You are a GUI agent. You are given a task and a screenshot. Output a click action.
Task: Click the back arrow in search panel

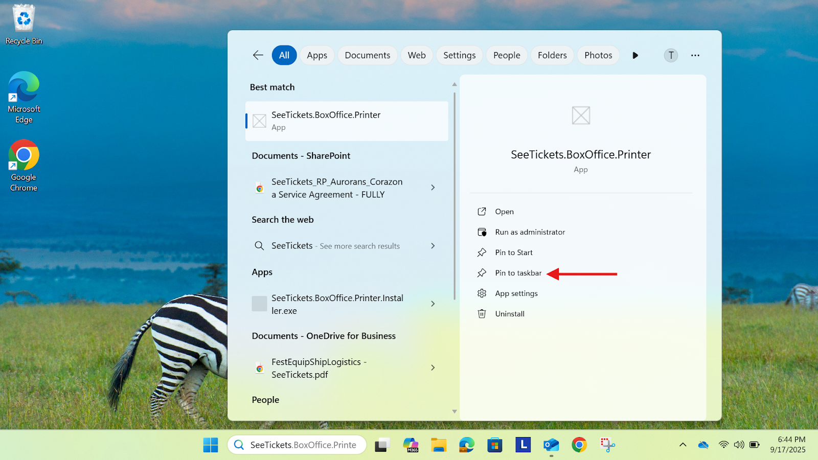[258, 55]
